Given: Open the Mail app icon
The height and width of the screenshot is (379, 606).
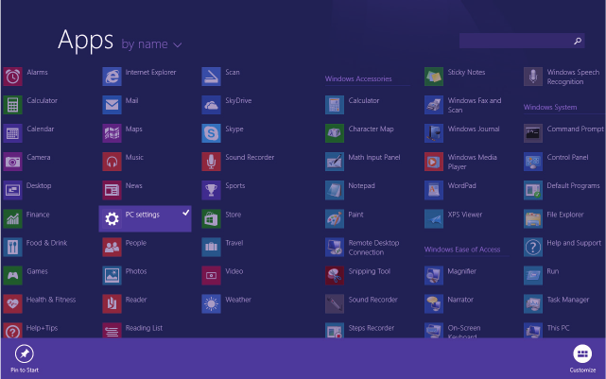Looking at the screenshot, I should pyautogui.click(x=112, y=105).
